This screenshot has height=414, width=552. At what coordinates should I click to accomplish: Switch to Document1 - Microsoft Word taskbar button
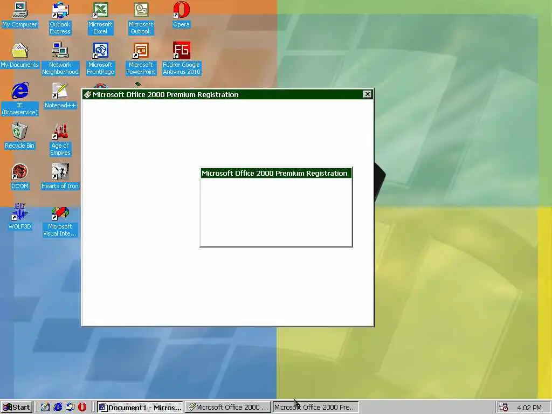[140, 408]
